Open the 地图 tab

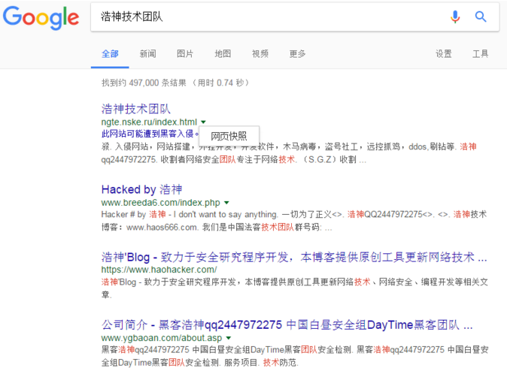point(223,53)
